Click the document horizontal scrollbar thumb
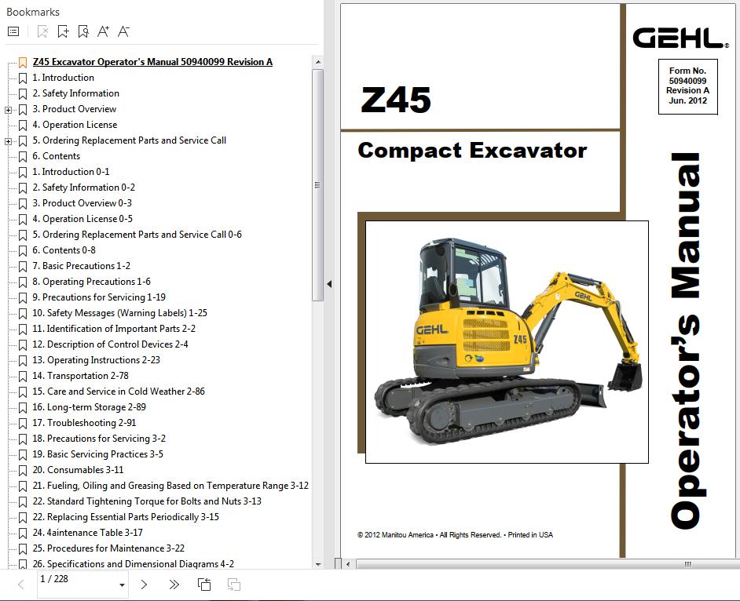 (x=548, y=564)
